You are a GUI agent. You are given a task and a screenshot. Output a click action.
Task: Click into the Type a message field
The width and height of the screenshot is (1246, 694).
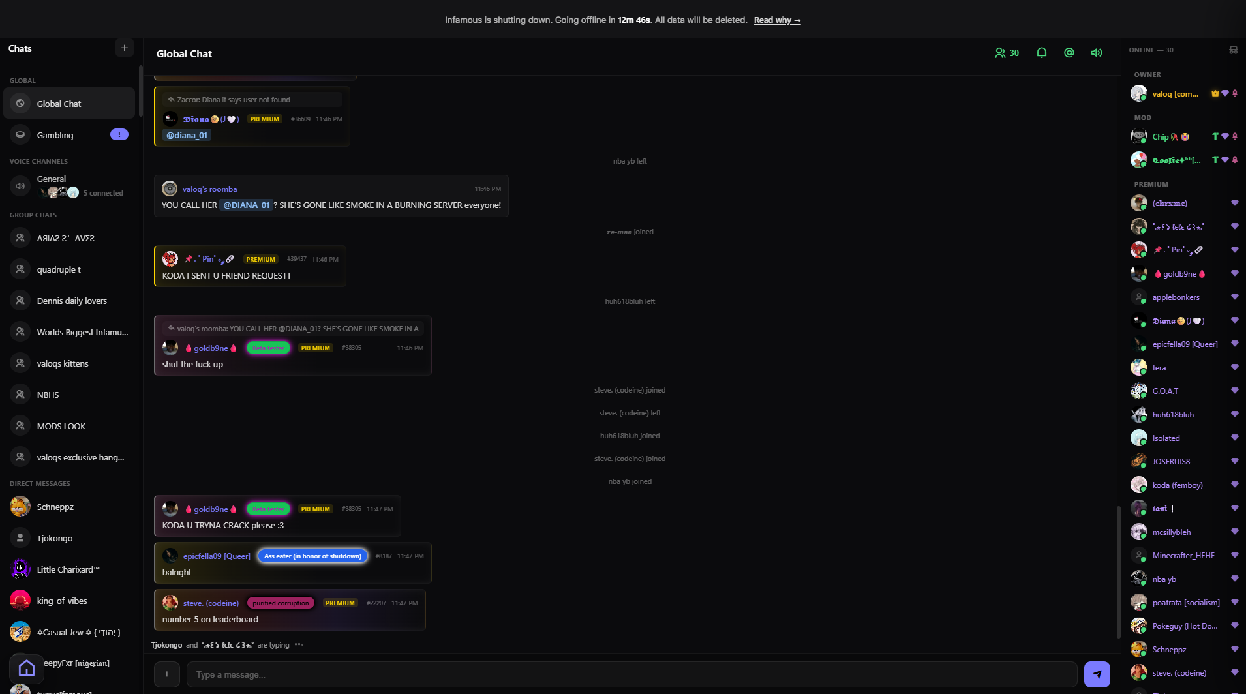point(631,674)
